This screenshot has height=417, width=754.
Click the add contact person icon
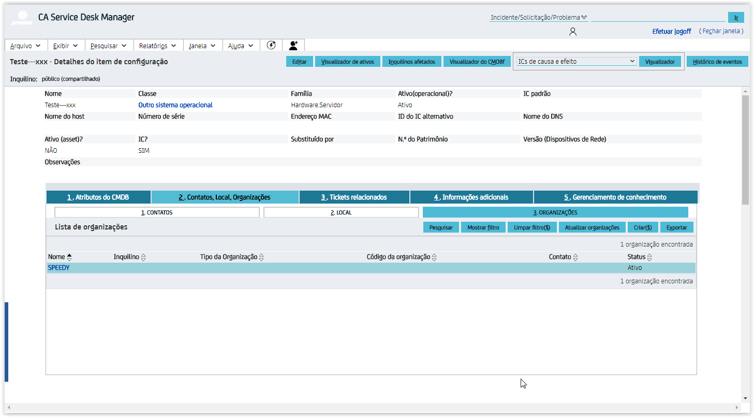pyautogui.click(x=293, y=45)
